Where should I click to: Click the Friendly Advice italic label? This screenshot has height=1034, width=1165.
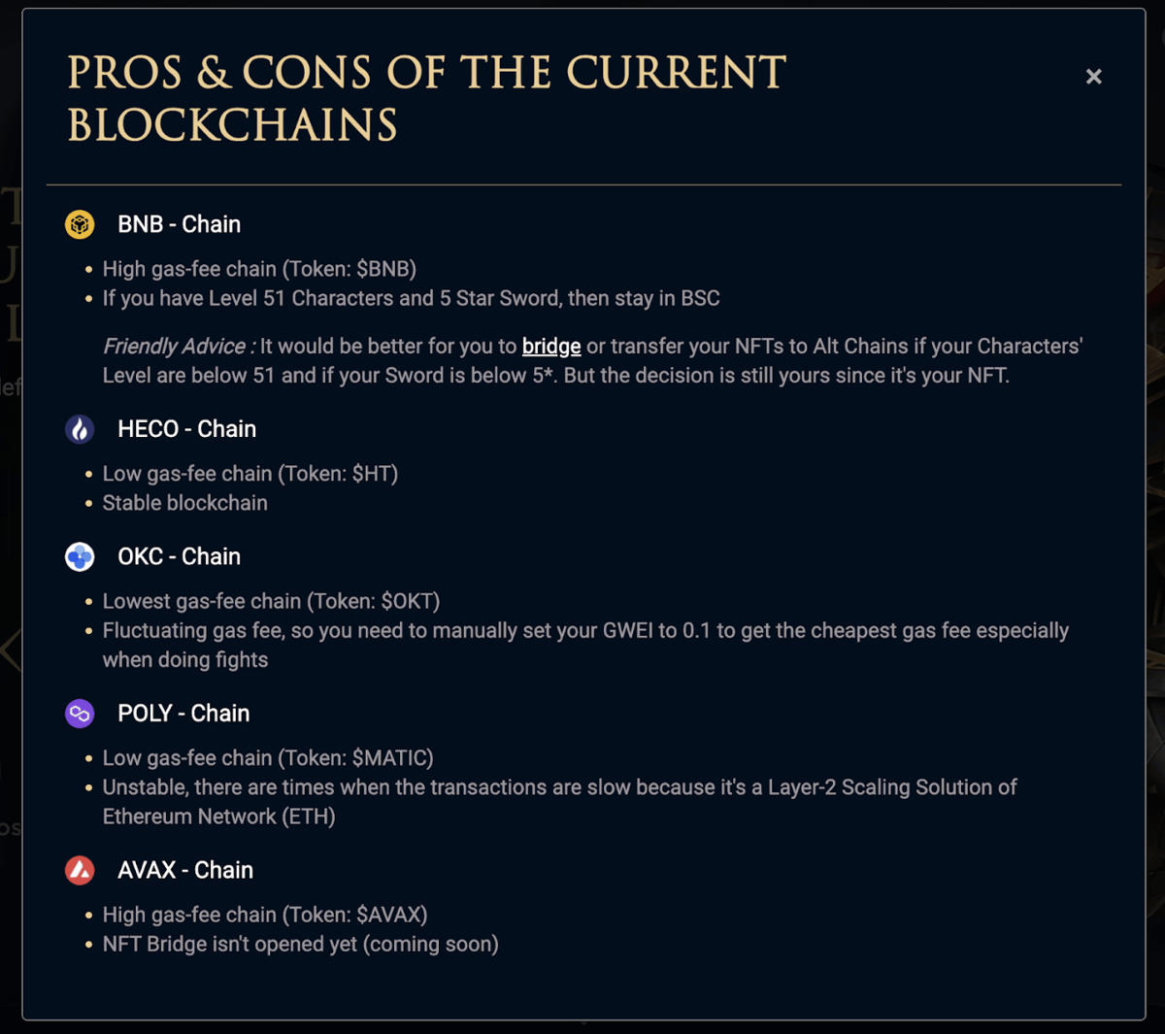[x=179, y=347]
